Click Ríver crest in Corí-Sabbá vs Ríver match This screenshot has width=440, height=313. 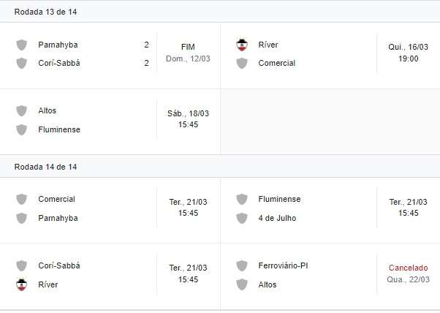(x=22, y=284)
